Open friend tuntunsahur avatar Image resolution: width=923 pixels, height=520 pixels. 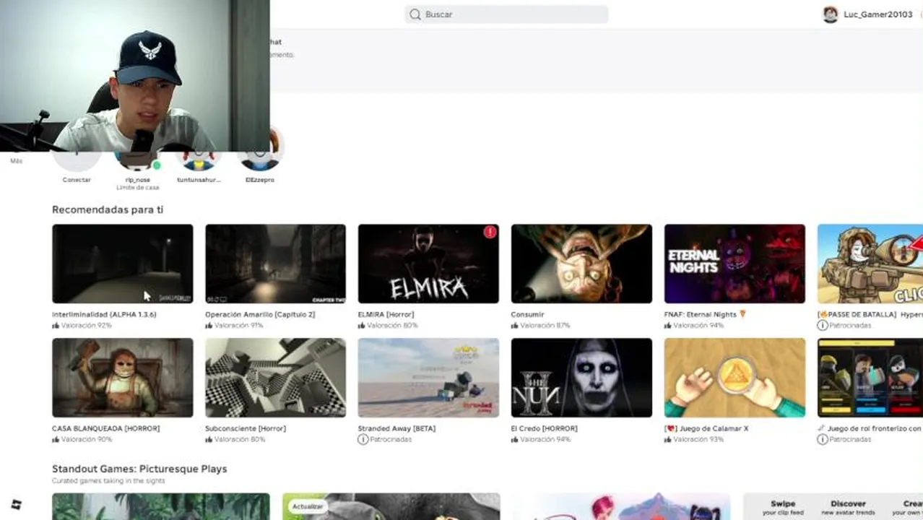tap(199, 160)
